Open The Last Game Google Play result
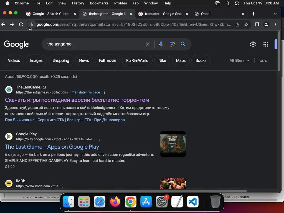Image resolution: width=284 pixels, height=213 pixels. point(52,147)
